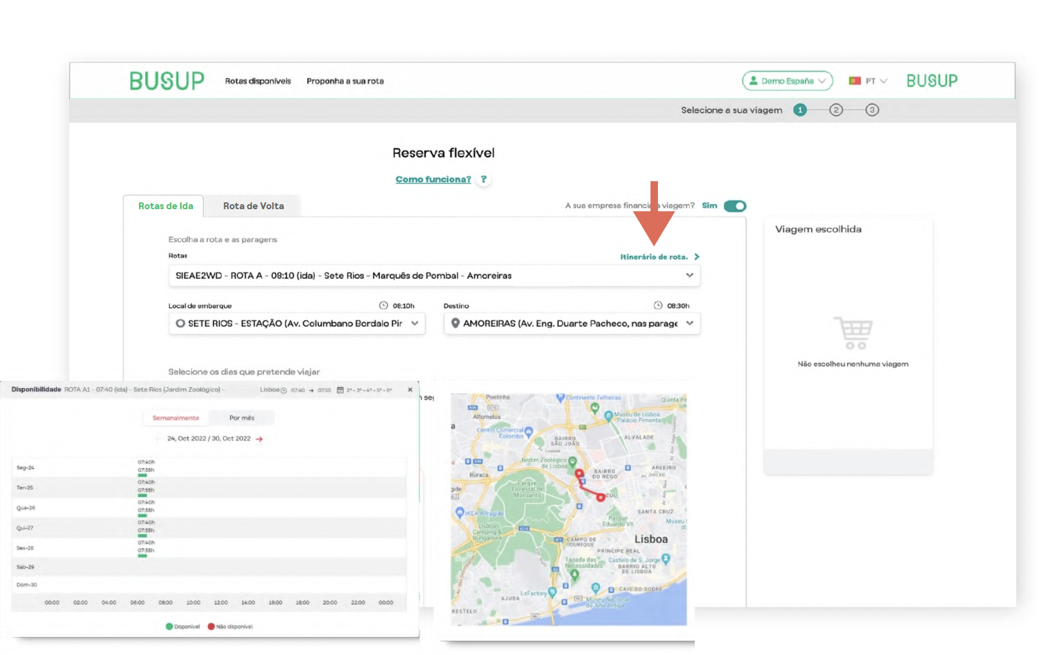Screen dimensions: 1053x655
Task: Click the IKEA Alfragide marker on map
Action: tap(460, 513)
